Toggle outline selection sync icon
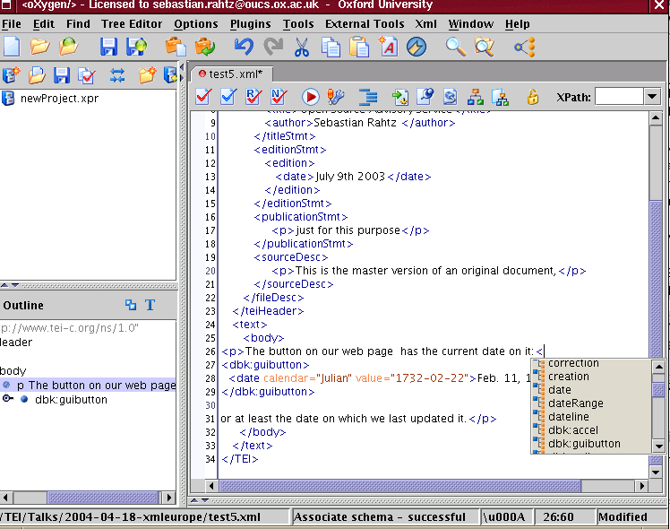 point(131,306)
